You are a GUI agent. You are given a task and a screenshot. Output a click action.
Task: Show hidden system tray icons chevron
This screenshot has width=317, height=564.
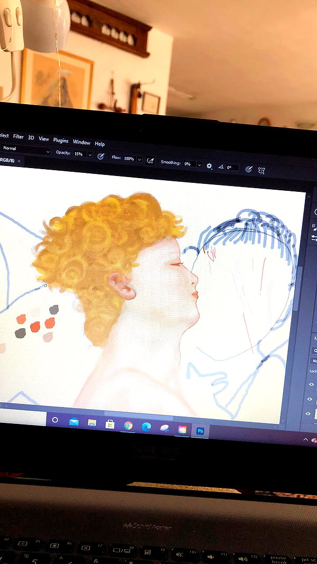(x=306, y=439)
